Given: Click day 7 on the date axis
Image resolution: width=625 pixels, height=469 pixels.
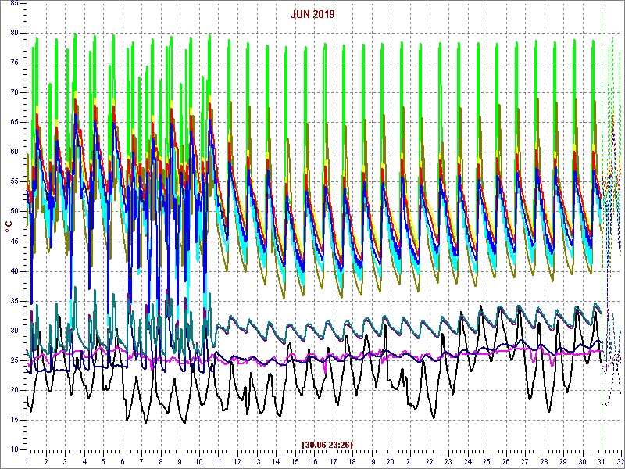Looking at the screenshot, I should point(141,462).
